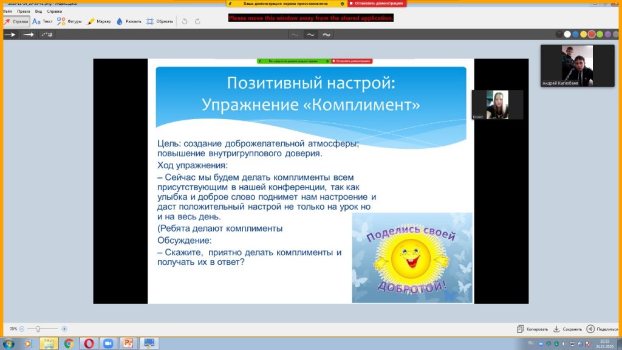Open the Справка menu

[x=54, y=11]
